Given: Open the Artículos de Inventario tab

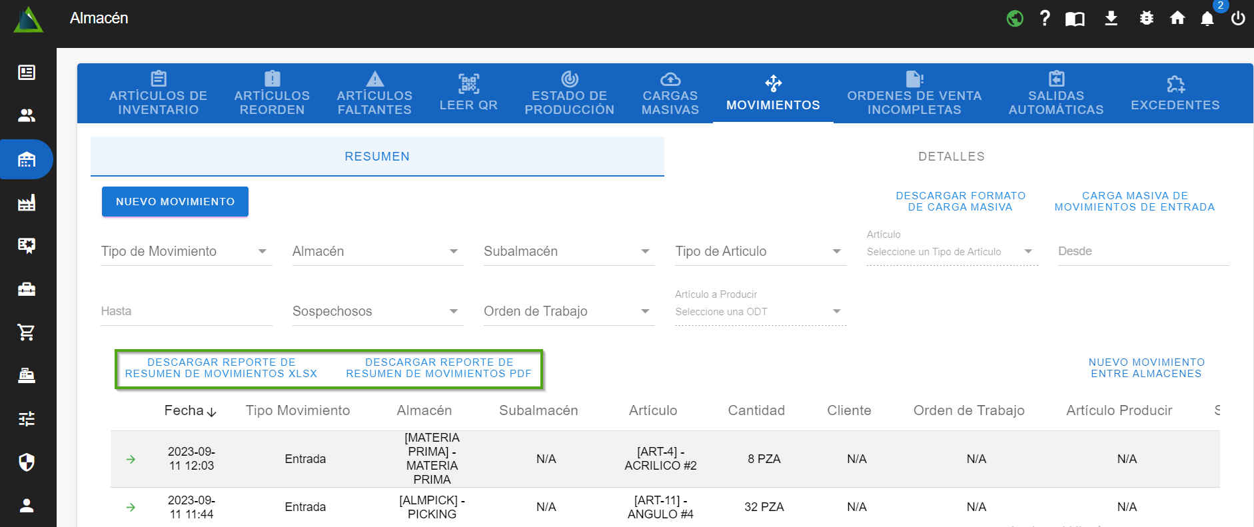Looking at the screenshot, I should pos(158,94).
